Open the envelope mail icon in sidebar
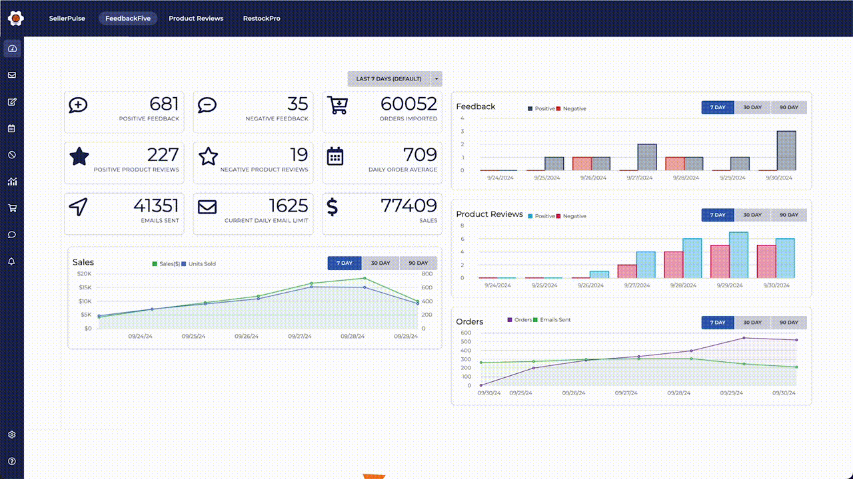 pos(12,75)
